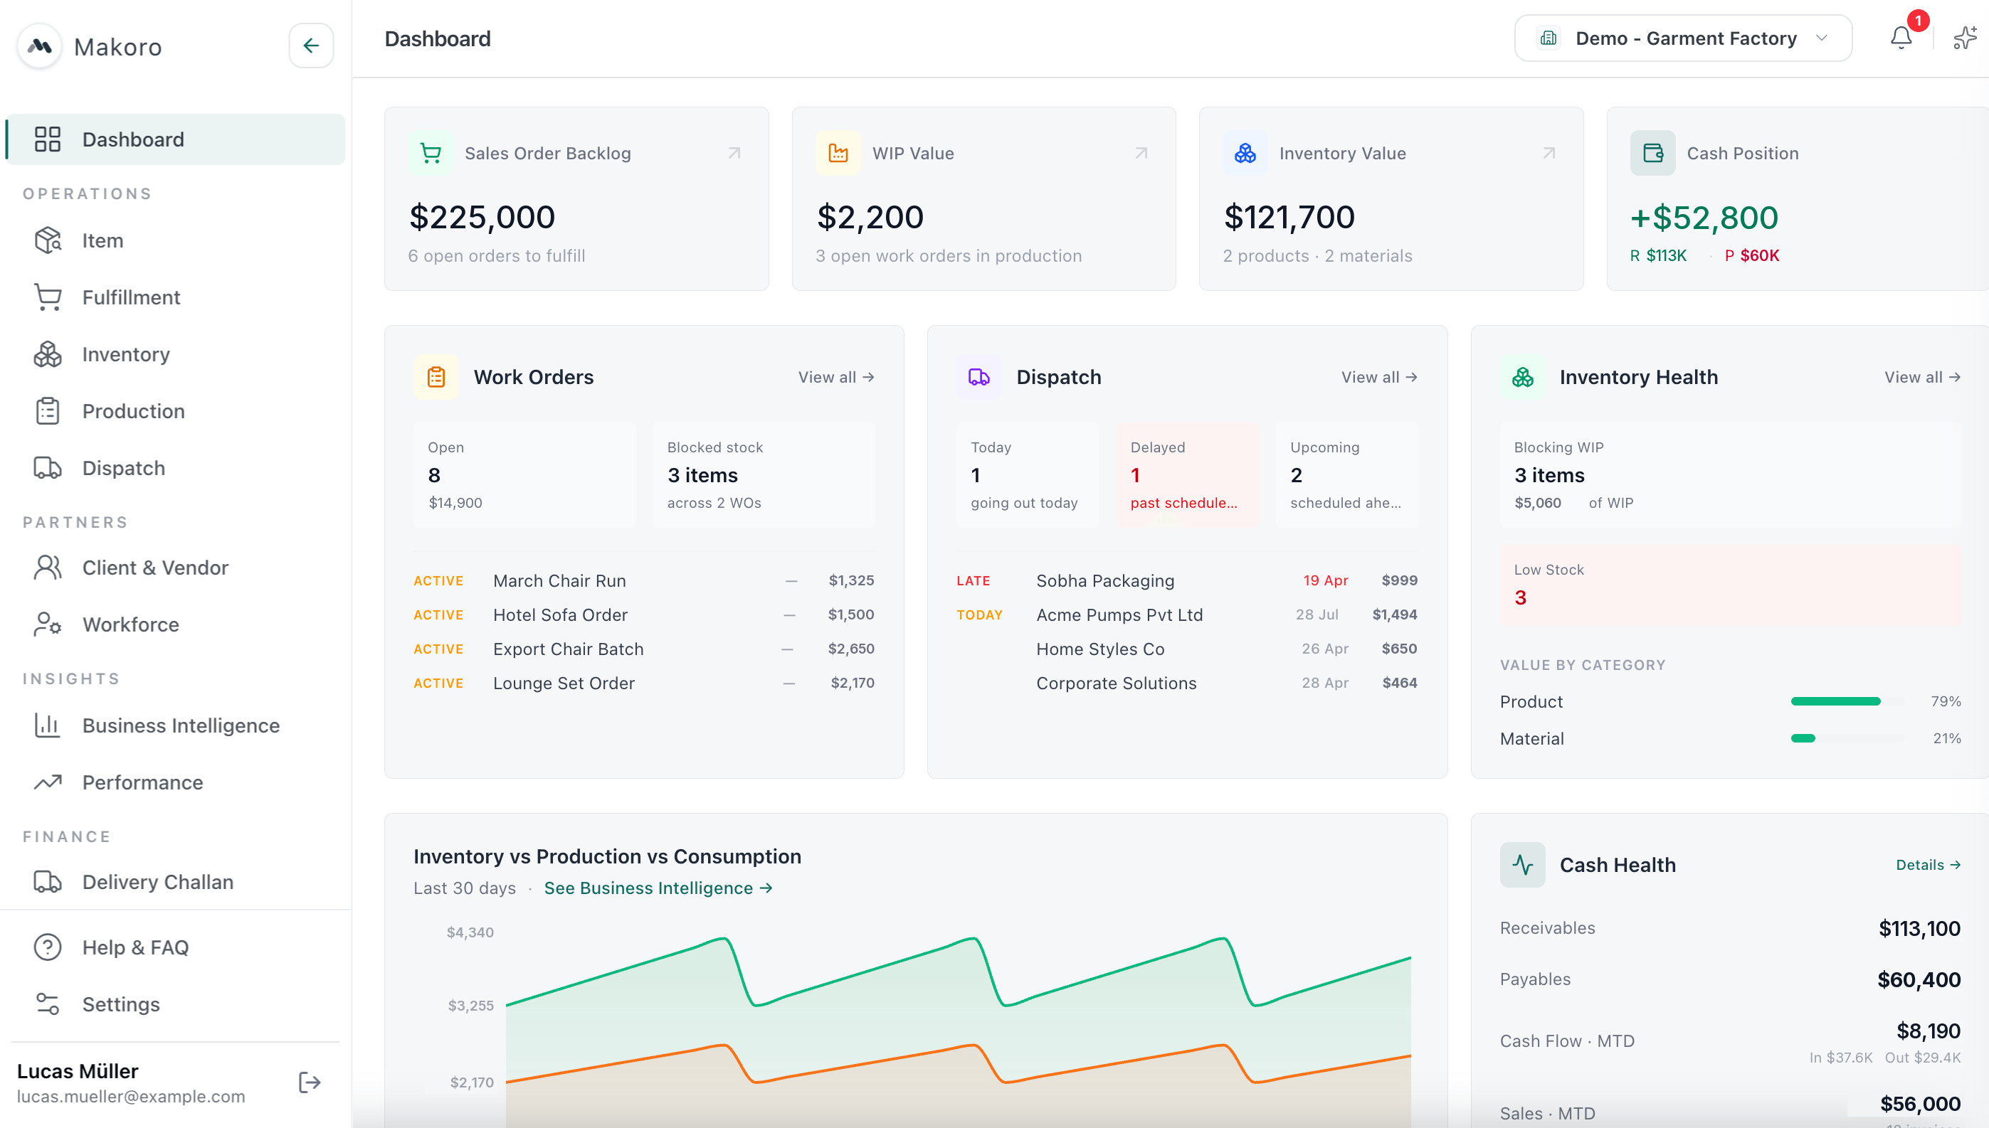This screenshot has height=1128, width=1989.
Task: Click the Material category progress bar
Action: pyautogui.click(x=1847, y=738)
